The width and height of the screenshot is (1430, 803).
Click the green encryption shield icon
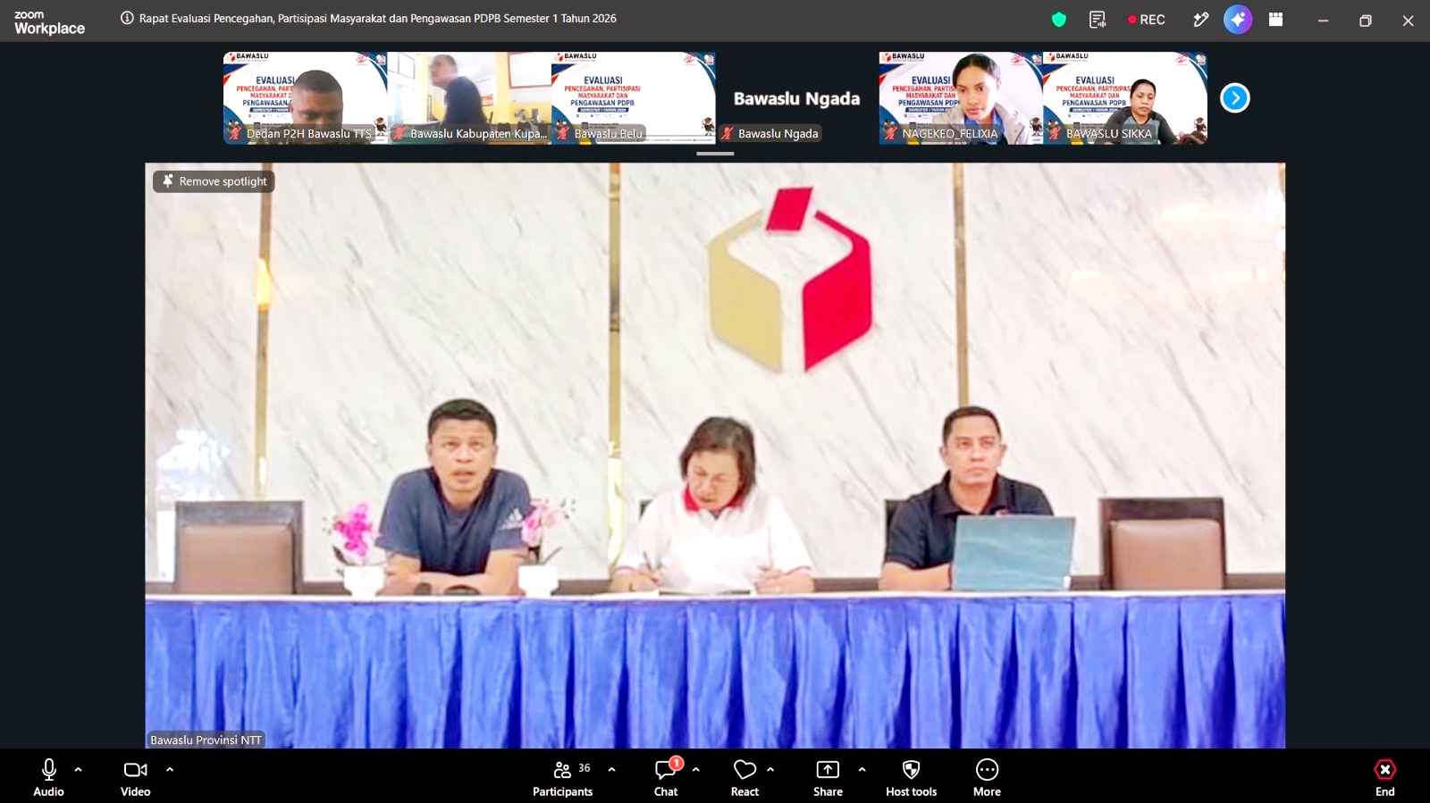click(1059, 20)
